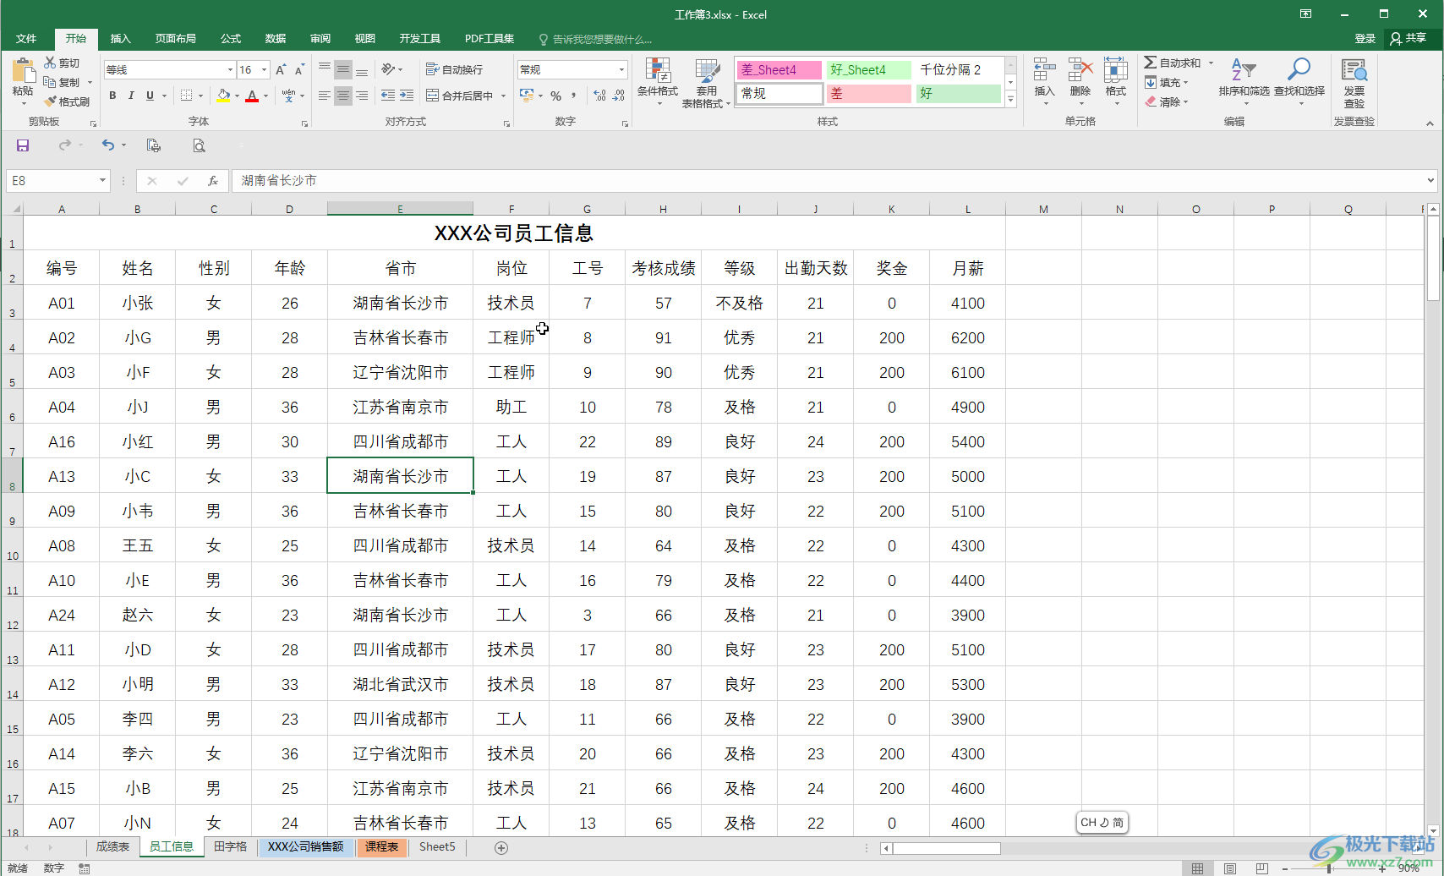
Task: Click the text orientation icon
Action: point(388,69)
